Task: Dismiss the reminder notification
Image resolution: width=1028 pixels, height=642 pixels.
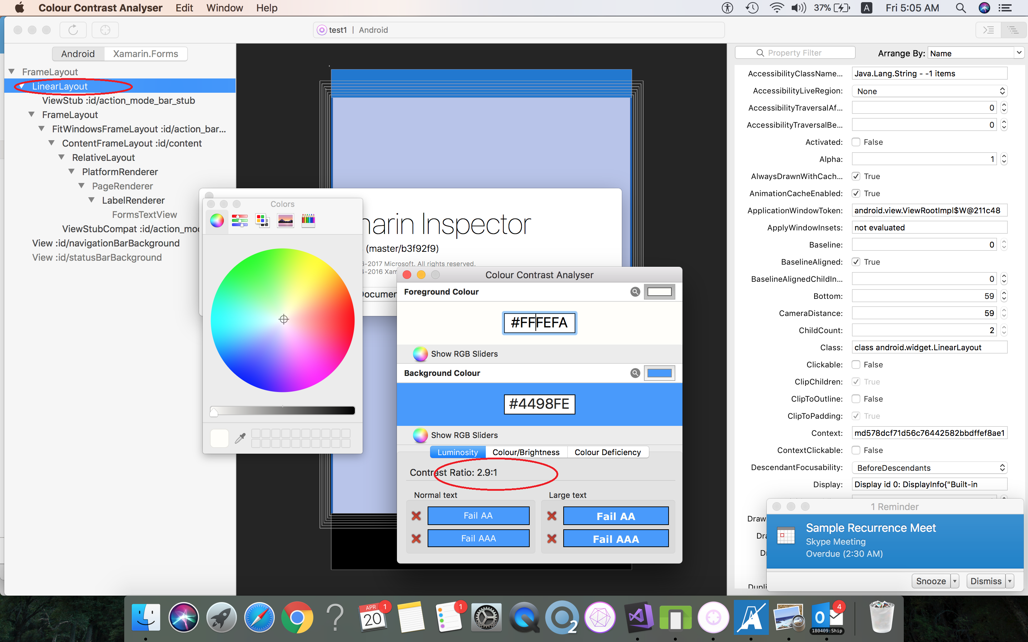Action: [986, 581]
